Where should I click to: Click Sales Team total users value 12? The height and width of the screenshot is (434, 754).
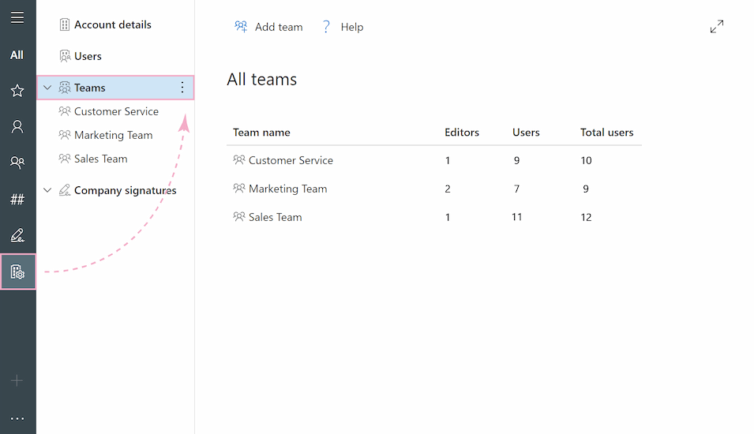(586, 217)
